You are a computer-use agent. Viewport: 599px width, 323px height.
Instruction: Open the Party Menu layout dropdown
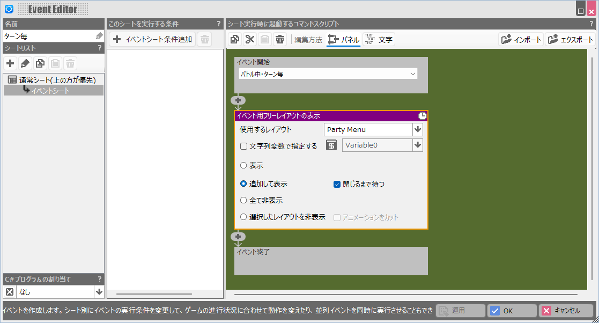point(417,129)
